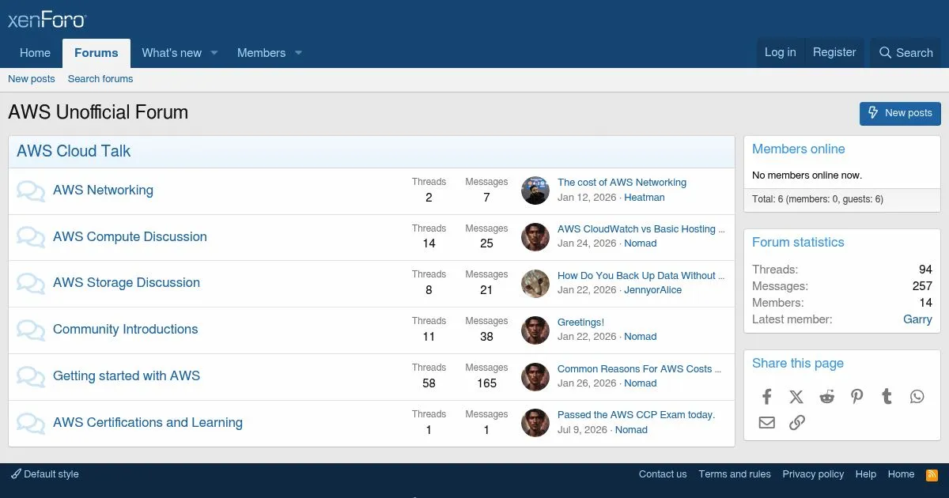Open JennyorAlice's profile link
The image size is (949, 498).
click(652, 290)
